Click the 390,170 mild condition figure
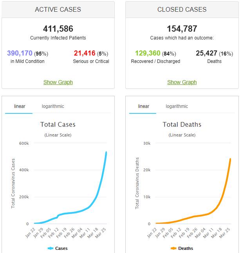This screenshot has height=253, width=240. pos(20,53)
